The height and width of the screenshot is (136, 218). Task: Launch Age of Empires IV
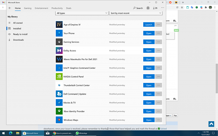pyautogui.click(x=149, y=25)
